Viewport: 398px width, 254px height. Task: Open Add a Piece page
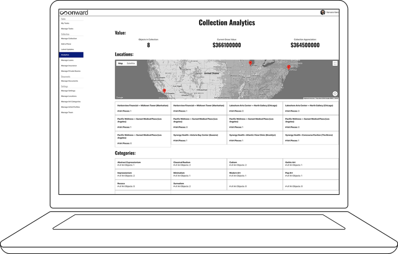[66, 44]
